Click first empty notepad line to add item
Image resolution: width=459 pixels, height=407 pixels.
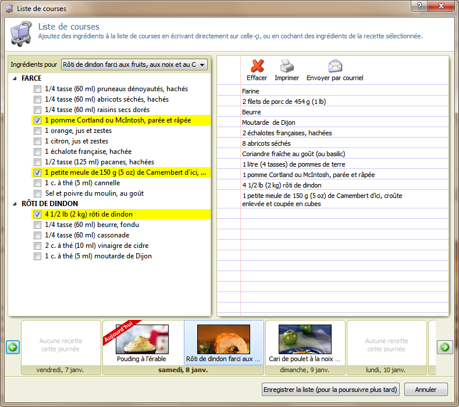tap(344, 214)
